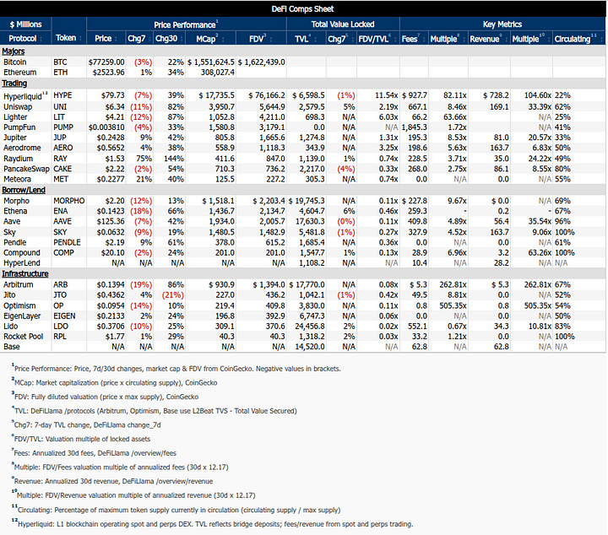Open the MCap column menu dots
The width and height of the screenshot is (608, 535).
click(223, 39)
